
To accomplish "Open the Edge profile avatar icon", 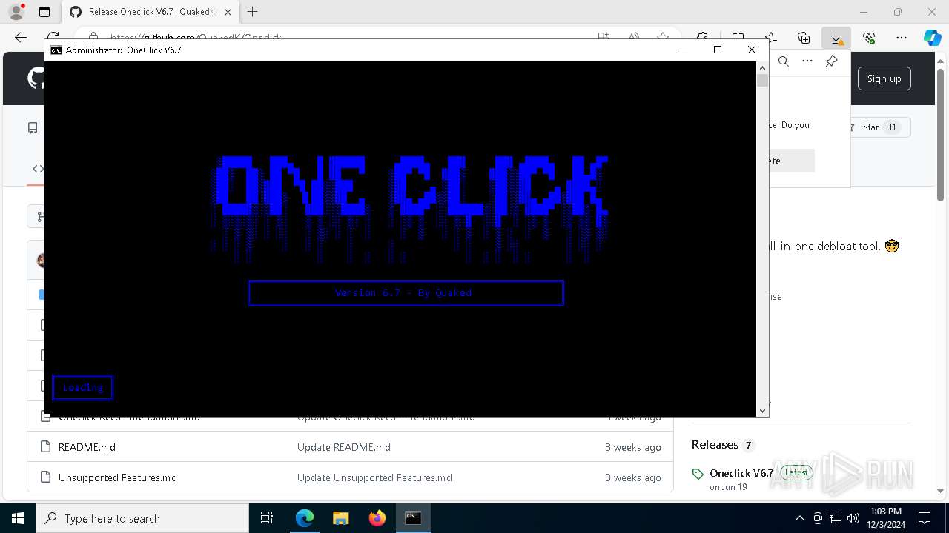I will pos(16,12).
